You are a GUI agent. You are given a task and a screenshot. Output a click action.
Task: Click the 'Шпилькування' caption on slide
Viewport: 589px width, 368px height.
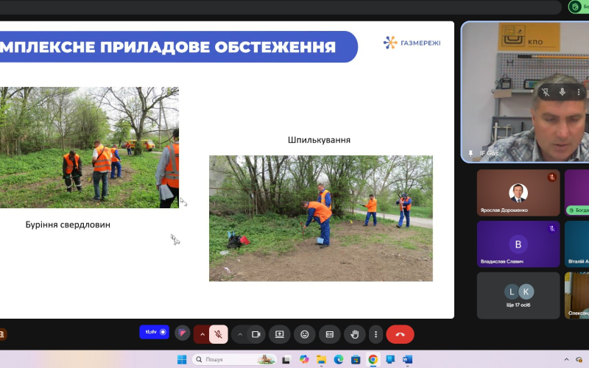click(x=319, y=140)
